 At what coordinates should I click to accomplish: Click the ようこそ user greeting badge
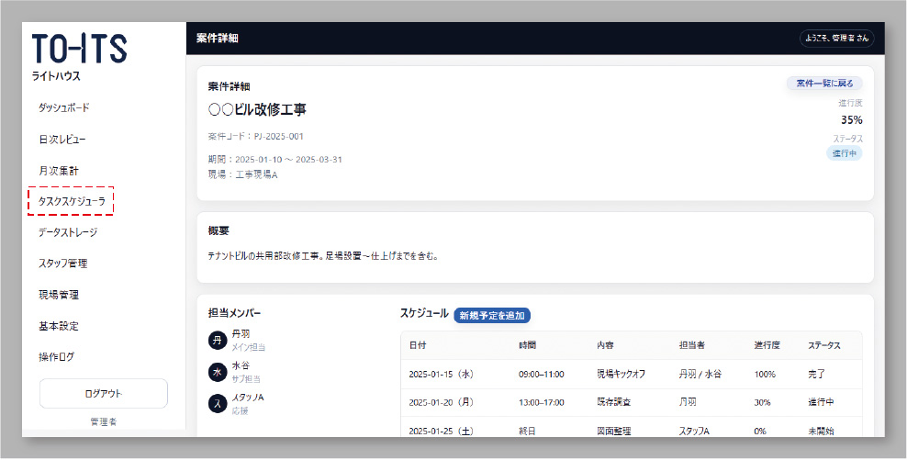(x=836, y=39)
